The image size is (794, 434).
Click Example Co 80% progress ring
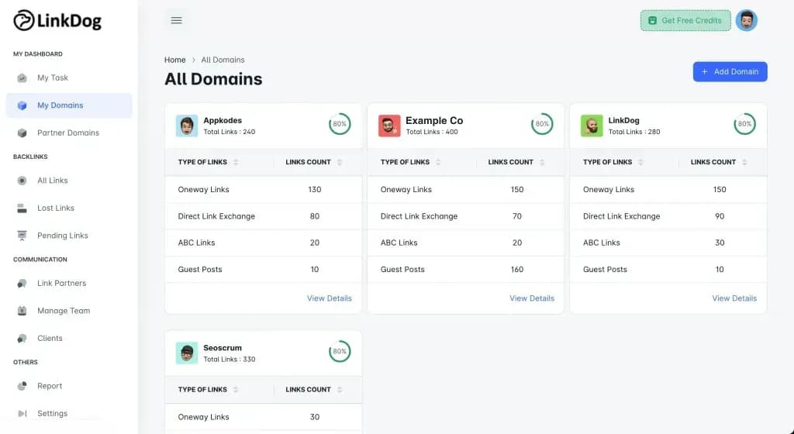coord(542,124)
